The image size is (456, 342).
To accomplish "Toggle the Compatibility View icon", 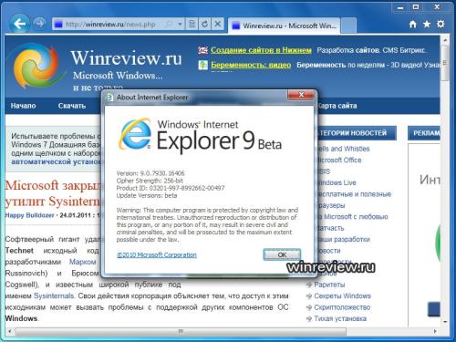I will [x=192, y=24].
